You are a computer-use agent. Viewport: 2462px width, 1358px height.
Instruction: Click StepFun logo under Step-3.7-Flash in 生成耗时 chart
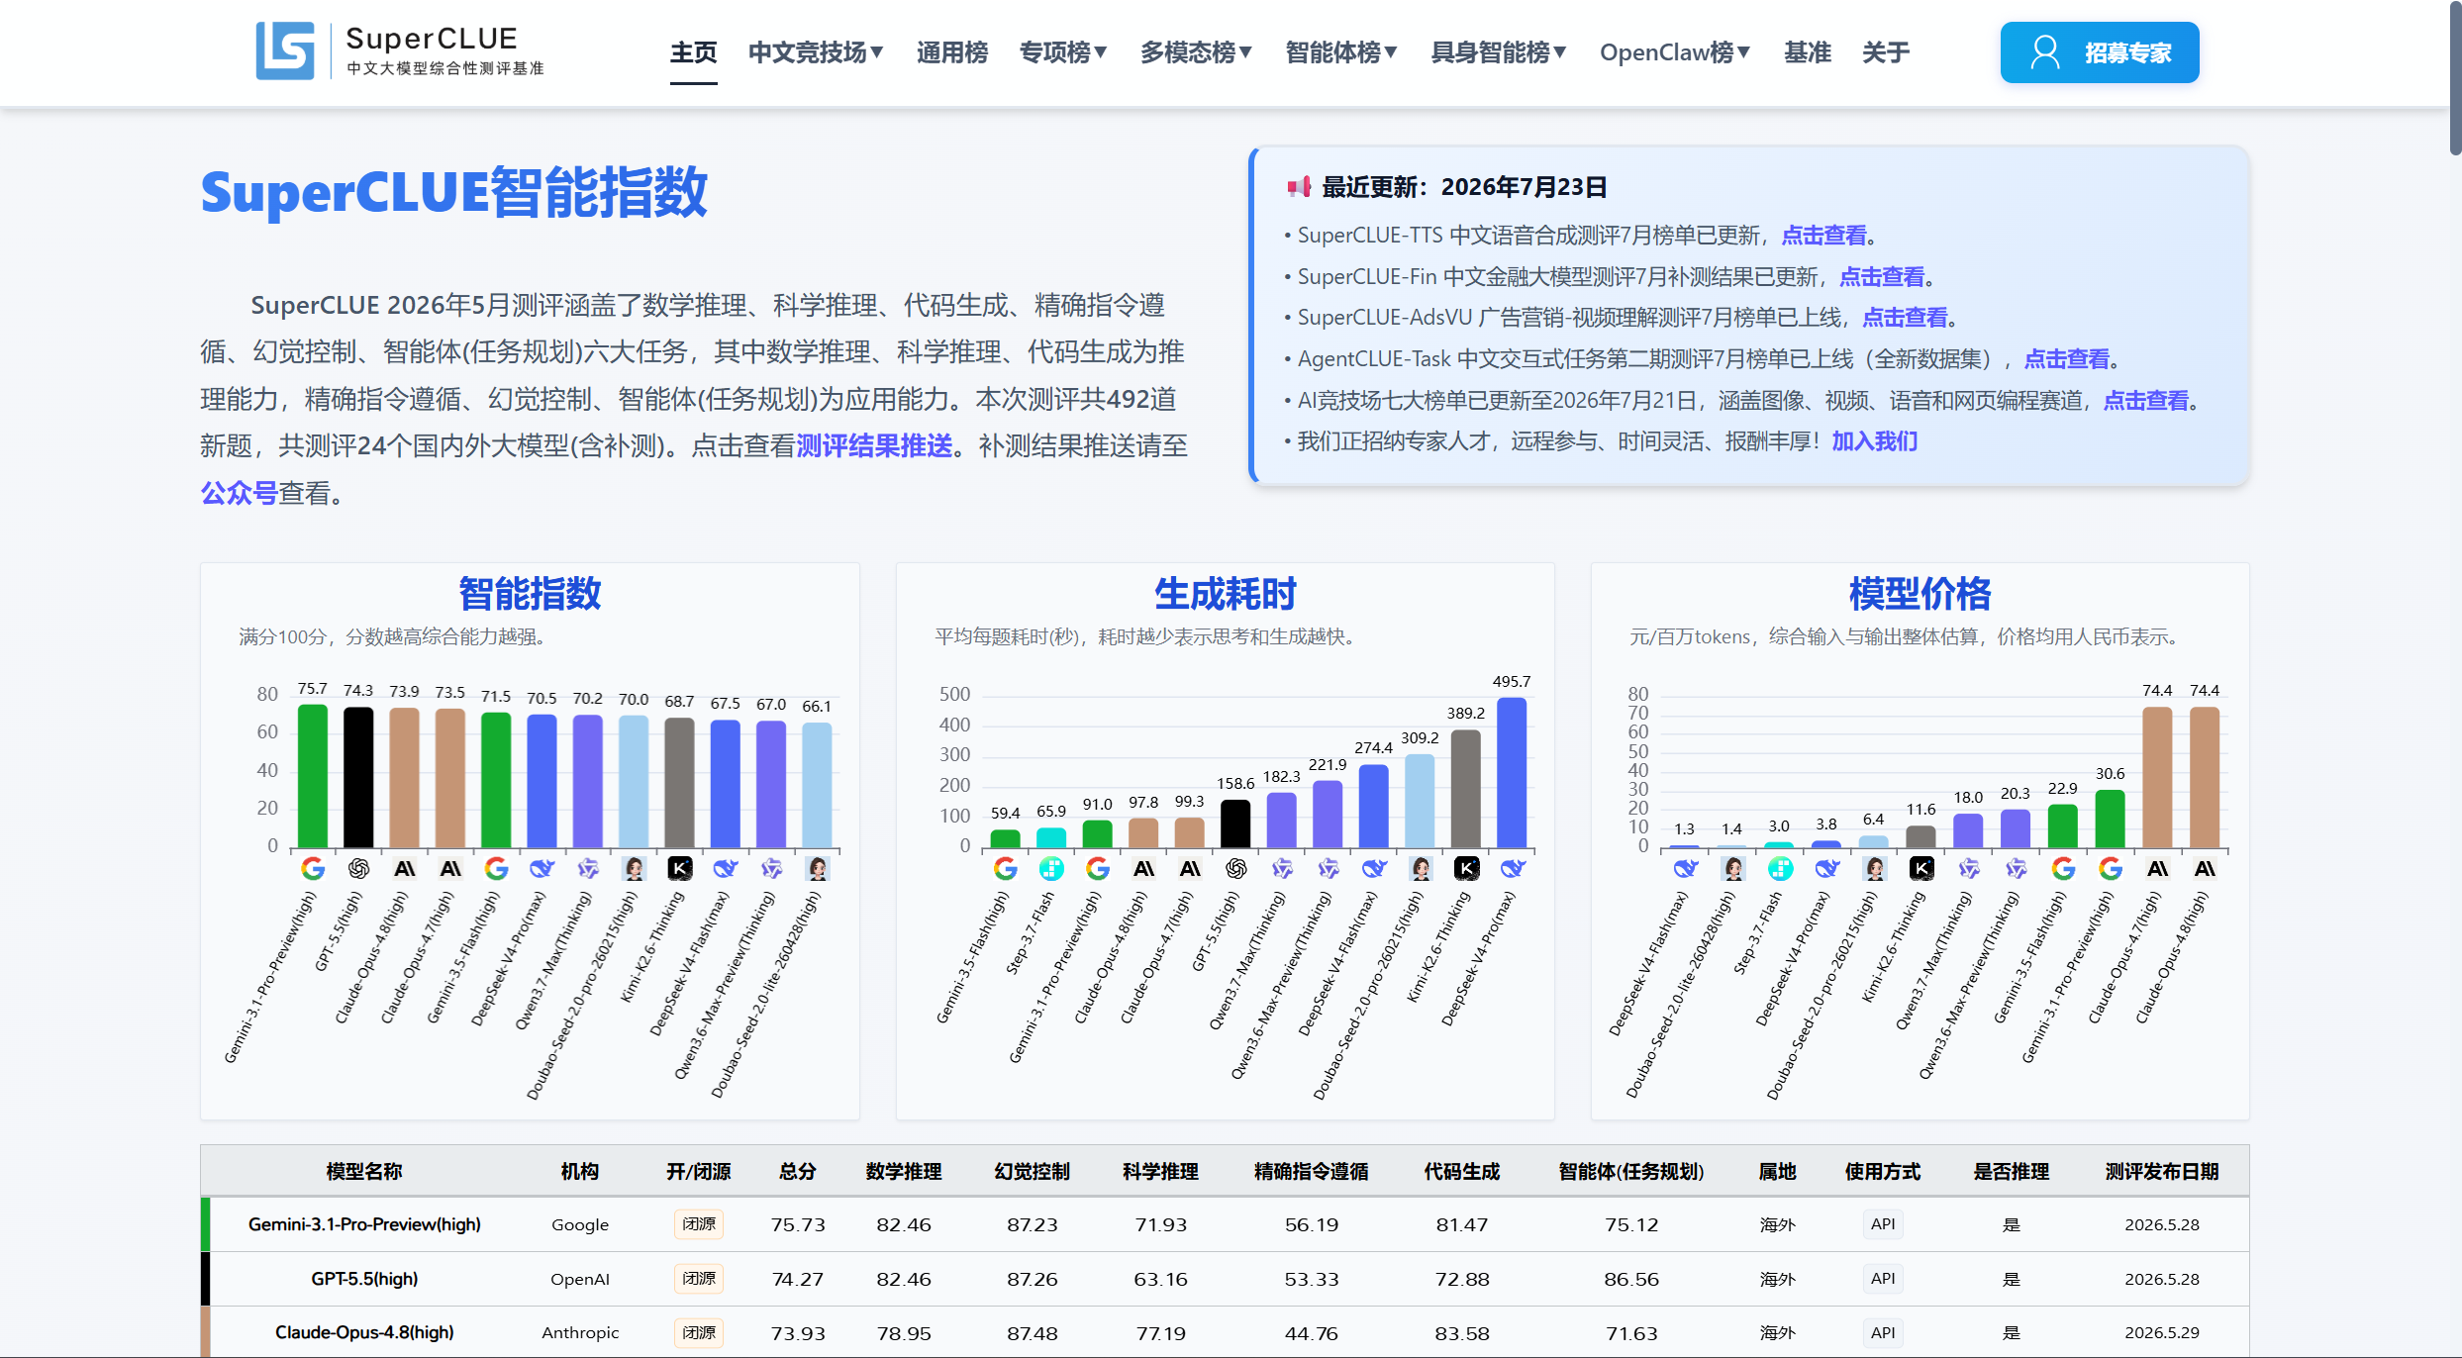[x=1051, y=869]
